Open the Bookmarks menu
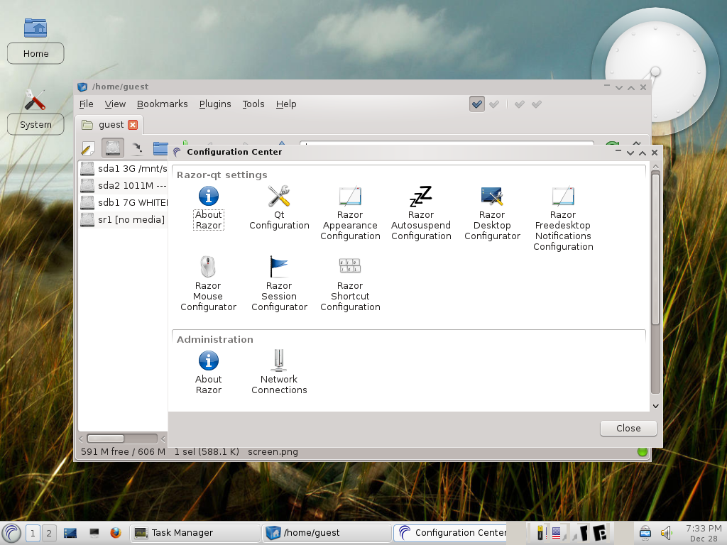The image size is (727, 545). pyautogui.click(x=163, y=104)
